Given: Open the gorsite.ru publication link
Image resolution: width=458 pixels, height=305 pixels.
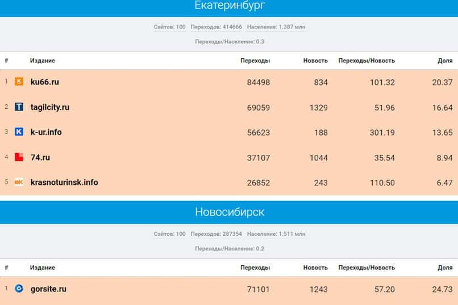Looking at the screenshot, I should click(48, 289).
